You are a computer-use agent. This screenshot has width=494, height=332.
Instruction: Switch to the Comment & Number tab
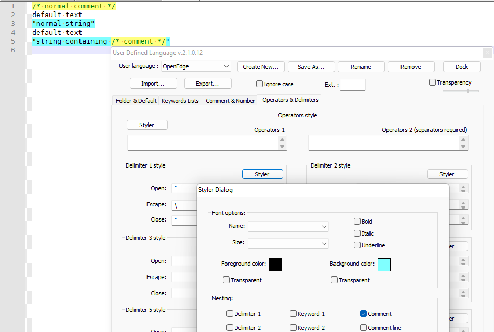point(230,101)
